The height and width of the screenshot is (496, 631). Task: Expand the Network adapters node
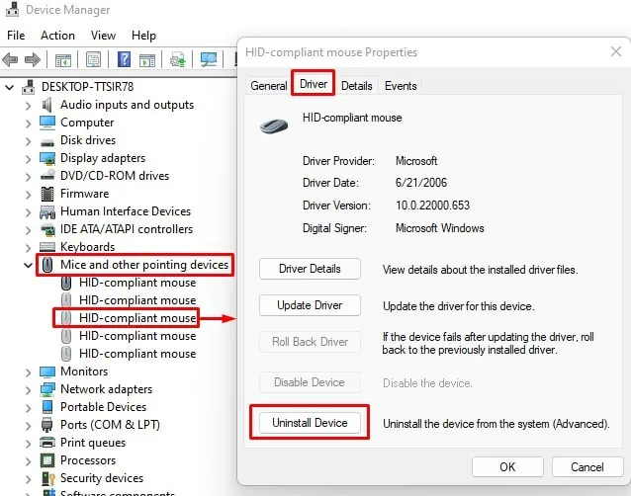(28, 390)
